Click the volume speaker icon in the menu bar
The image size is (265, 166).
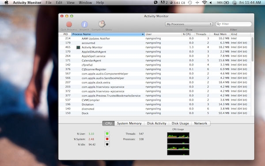[211, 3]
